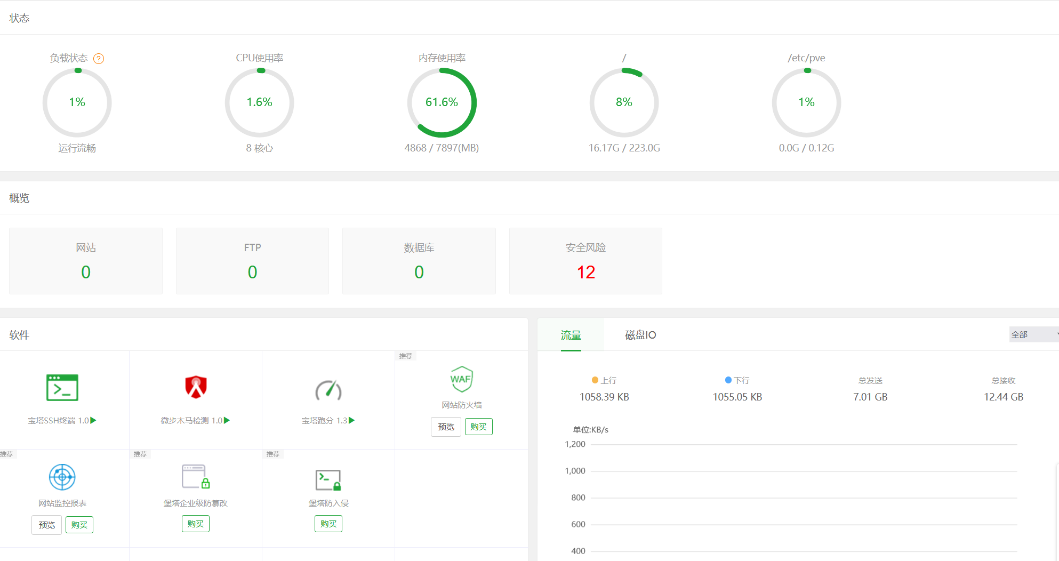1059x561 pixels.
Task: Open the 安全风险 card showing 12
Action: click(x=585, y=261)
